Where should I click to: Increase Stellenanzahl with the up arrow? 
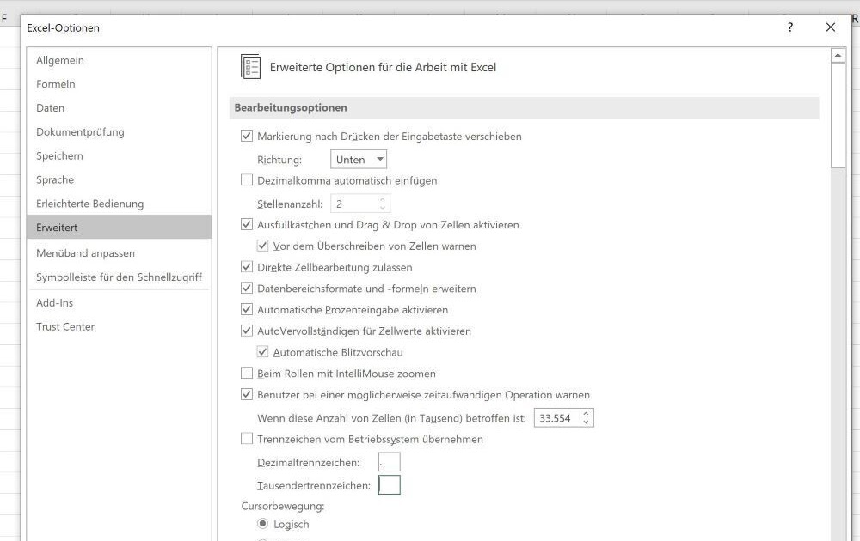383,199
